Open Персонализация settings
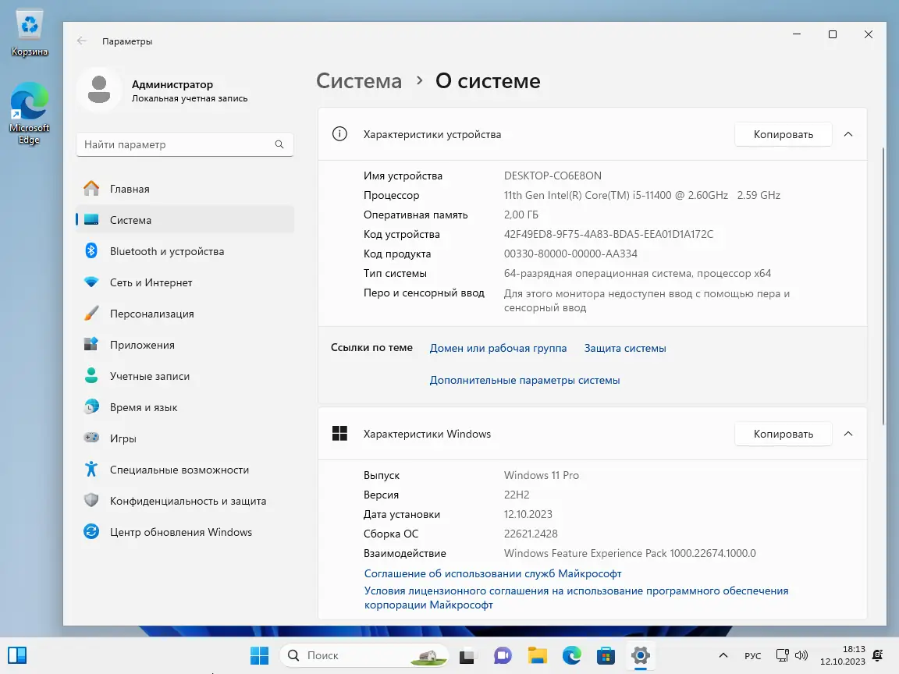899x674 pixels. [x=185, y=314]
